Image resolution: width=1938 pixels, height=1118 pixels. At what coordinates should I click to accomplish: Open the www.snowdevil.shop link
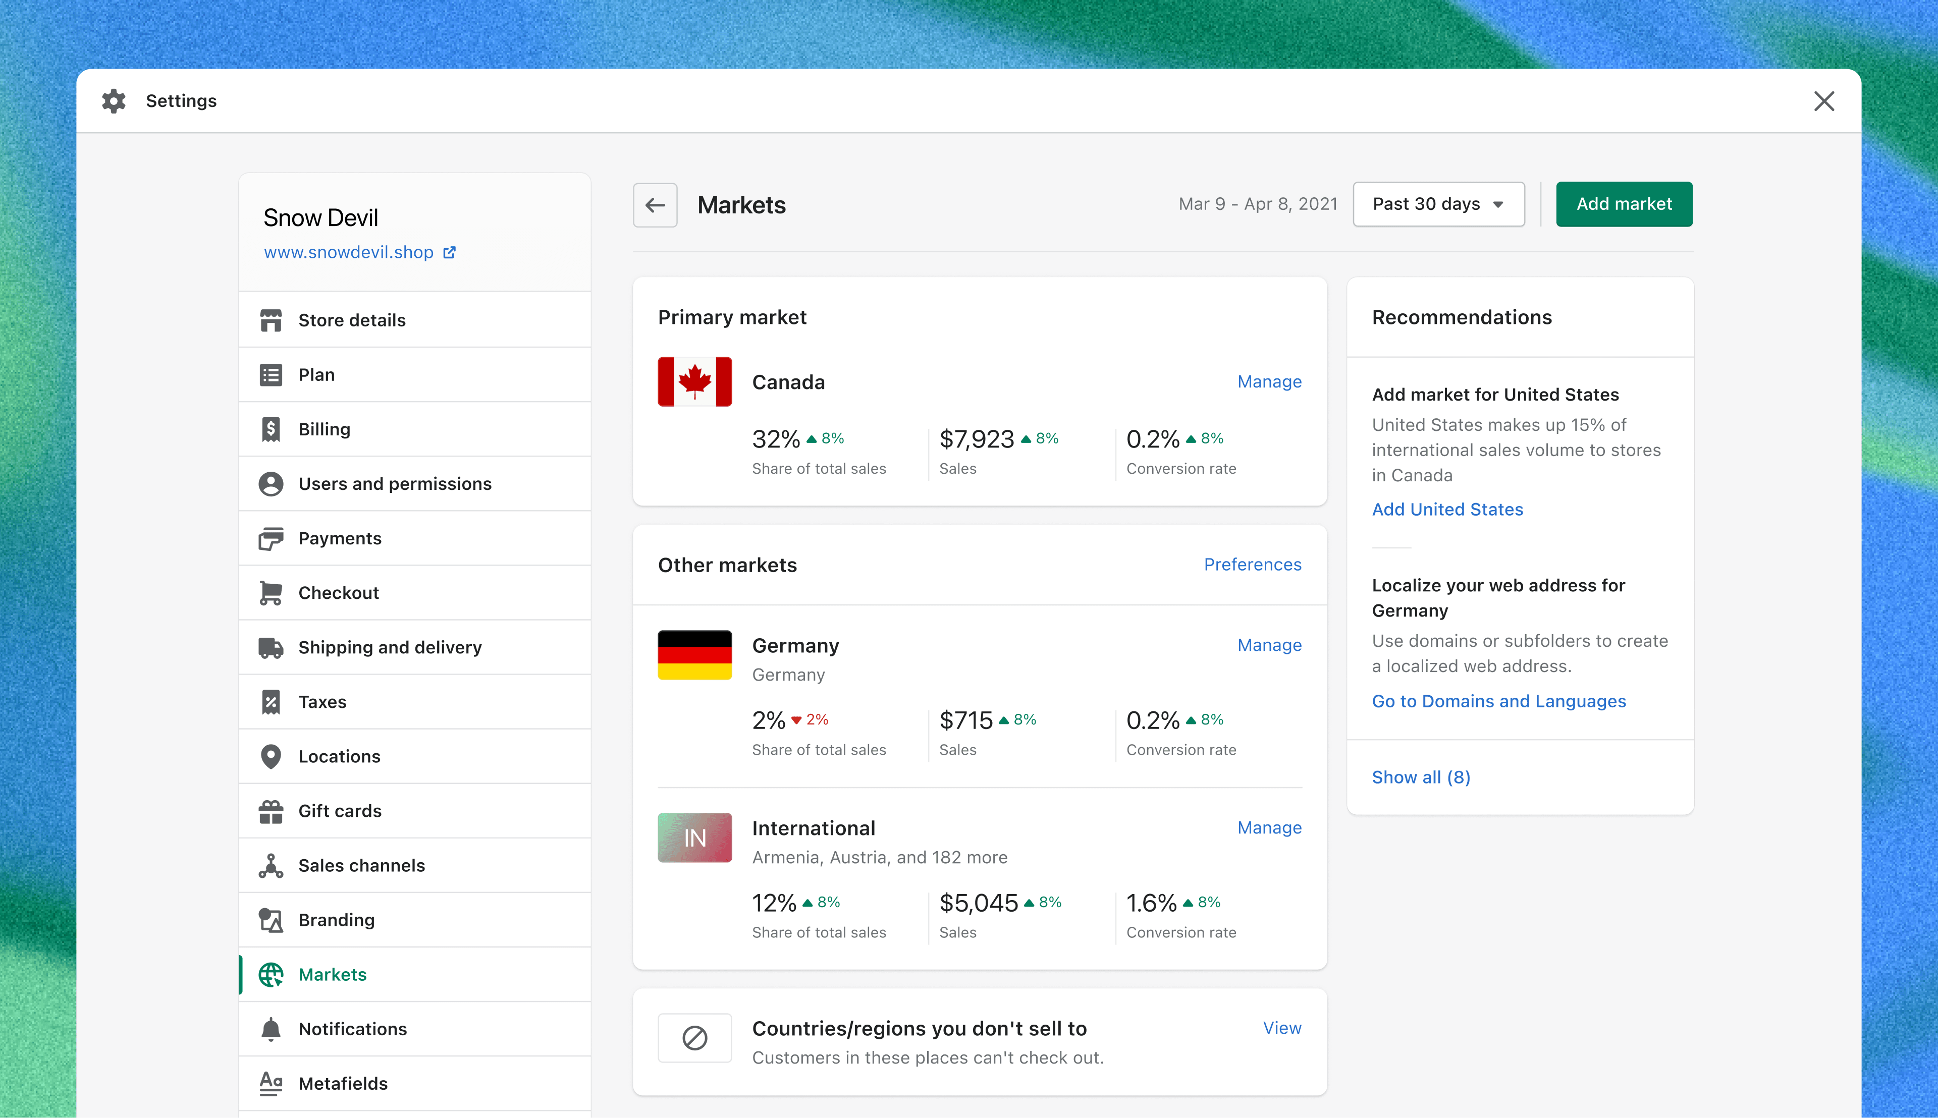pos(349,253)
